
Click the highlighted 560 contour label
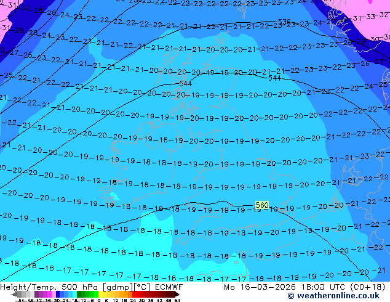coord(262,205)
